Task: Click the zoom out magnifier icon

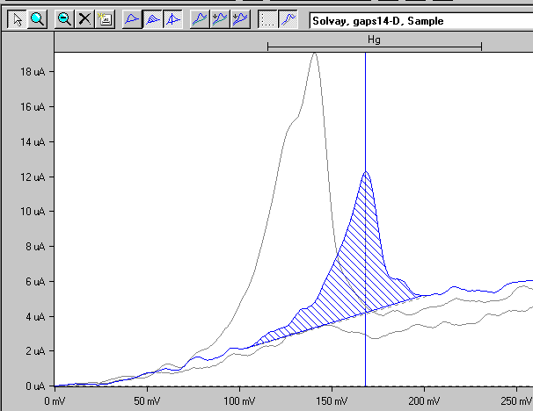Action: click(64, 19)
